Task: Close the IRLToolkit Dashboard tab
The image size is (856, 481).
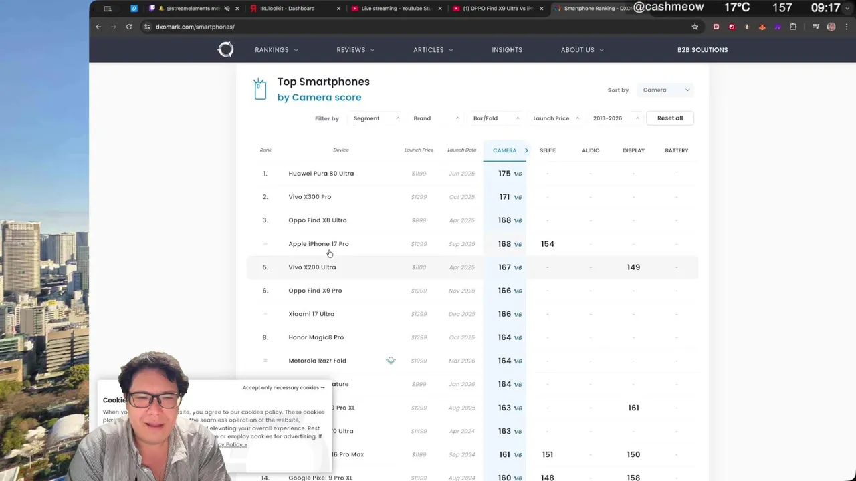Action: pyautogui.click(x=338, y=9)
